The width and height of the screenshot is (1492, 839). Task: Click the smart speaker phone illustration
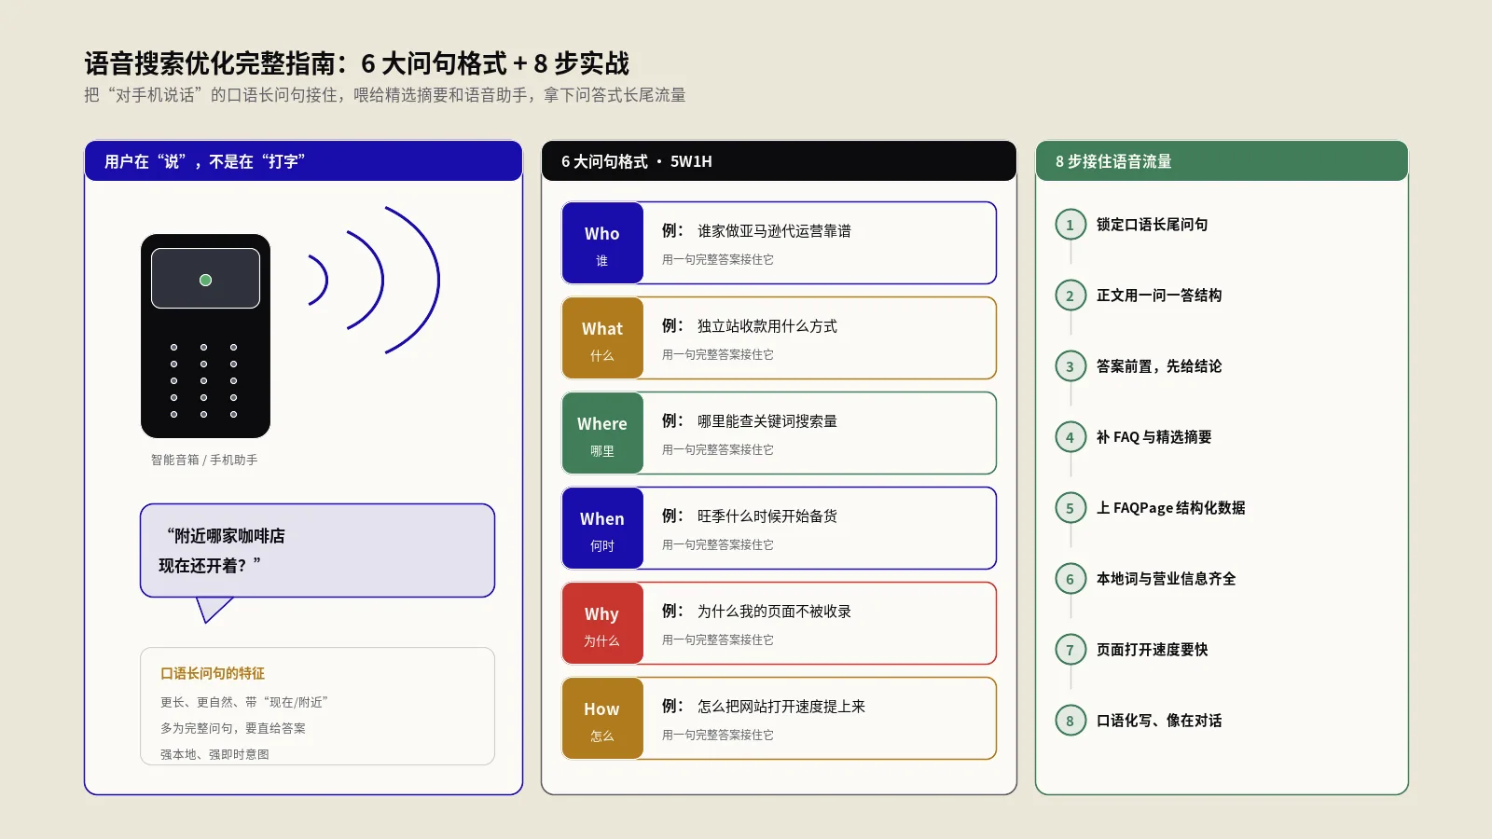click(x=205, y=336)
